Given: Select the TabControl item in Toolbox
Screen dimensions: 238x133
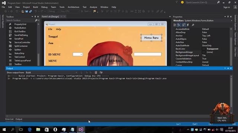Looking at the screenshot, I should tap(20, 57).
